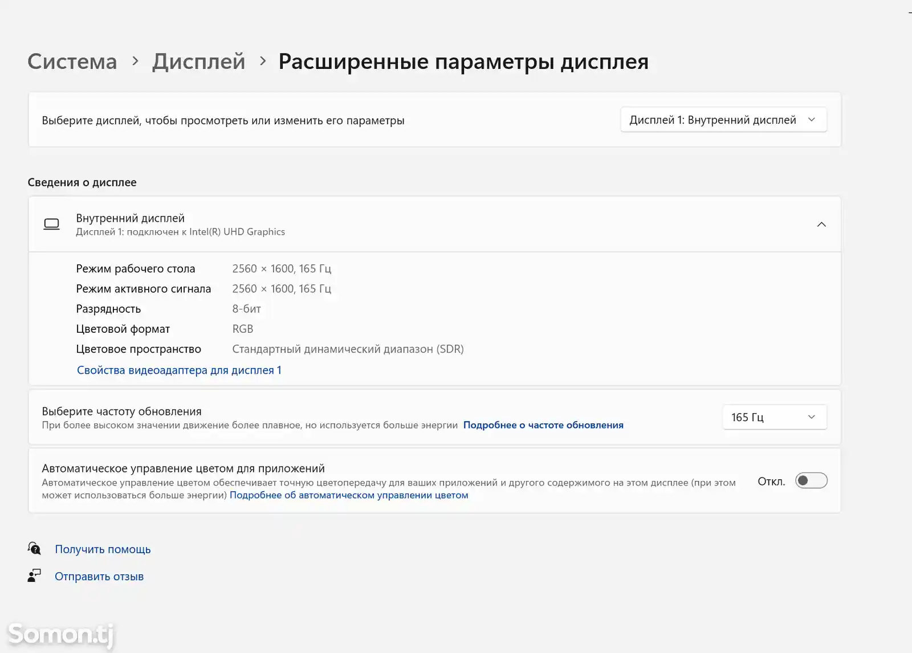Click the Разрядность label
The image size is (912, 653).
click(108, 309)
